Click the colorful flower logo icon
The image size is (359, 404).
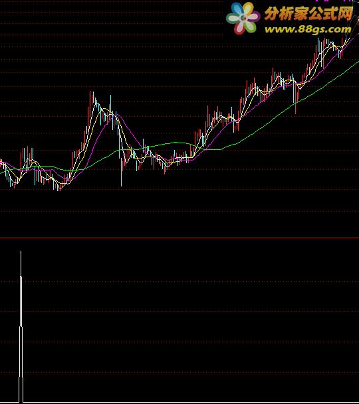[243, 18]
